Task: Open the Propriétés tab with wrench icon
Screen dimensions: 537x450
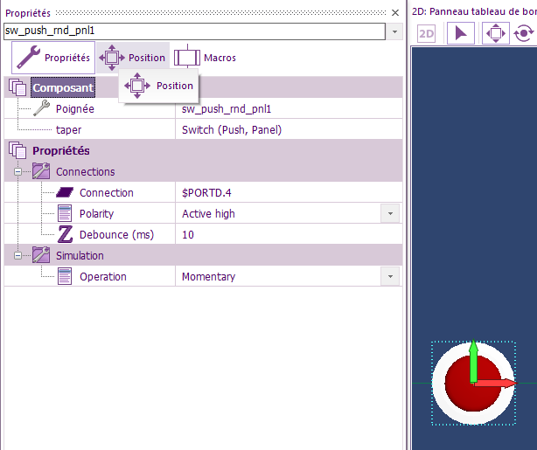Action: [53, 58]
